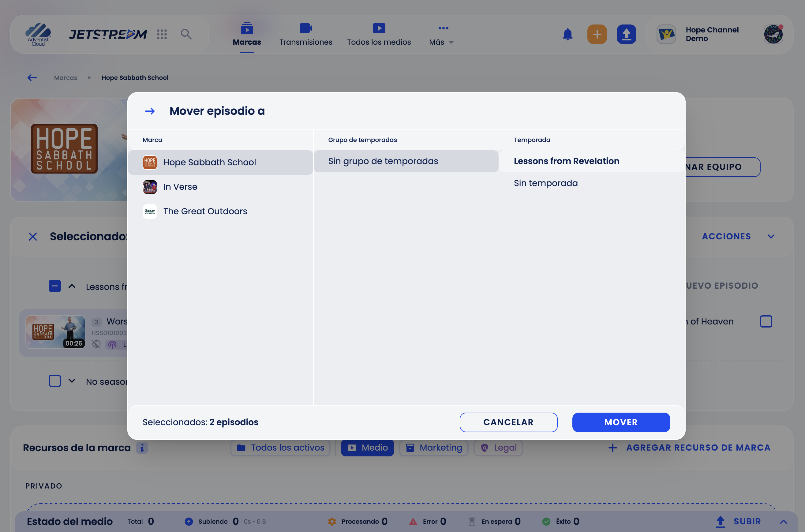Viewport: 805px width, 532px height.
Task: Open user avatar profile menu
Action: pyautogui.click(x=773, y=34)
